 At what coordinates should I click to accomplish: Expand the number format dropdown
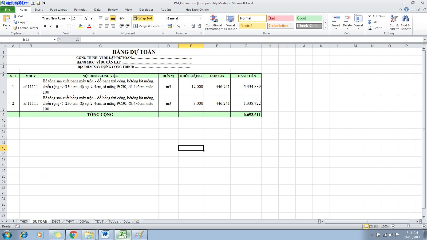click(x=200, y=18)
